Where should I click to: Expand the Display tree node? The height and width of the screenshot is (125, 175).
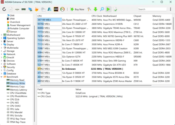pos(1,45)
